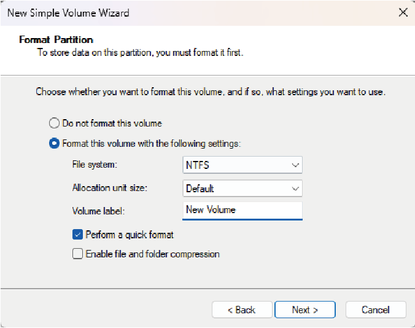Enable file and folder compression checkbox
Screen dimensions: 415x328
click(x=77, y=254)
